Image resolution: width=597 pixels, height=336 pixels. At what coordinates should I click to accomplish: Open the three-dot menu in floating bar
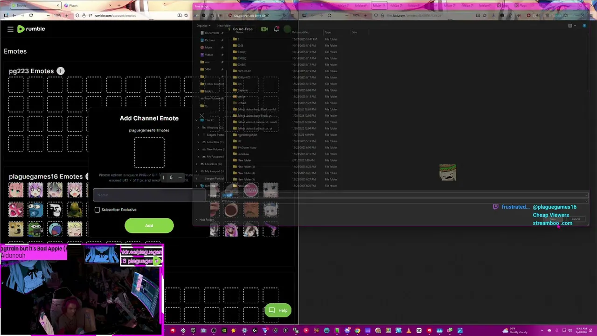coord(180,177)
